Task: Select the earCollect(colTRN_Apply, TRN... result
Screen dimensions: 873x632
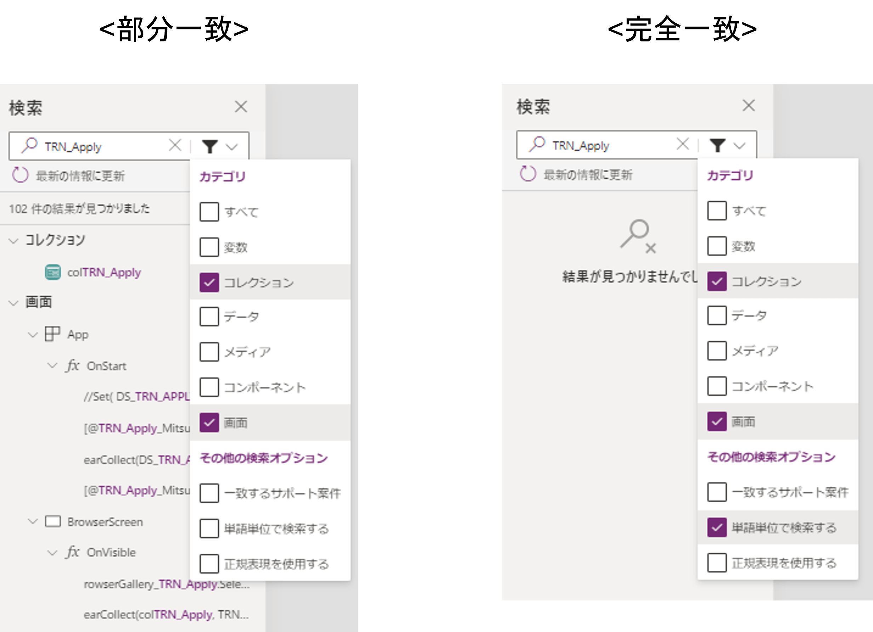Action: pos(166,615)
